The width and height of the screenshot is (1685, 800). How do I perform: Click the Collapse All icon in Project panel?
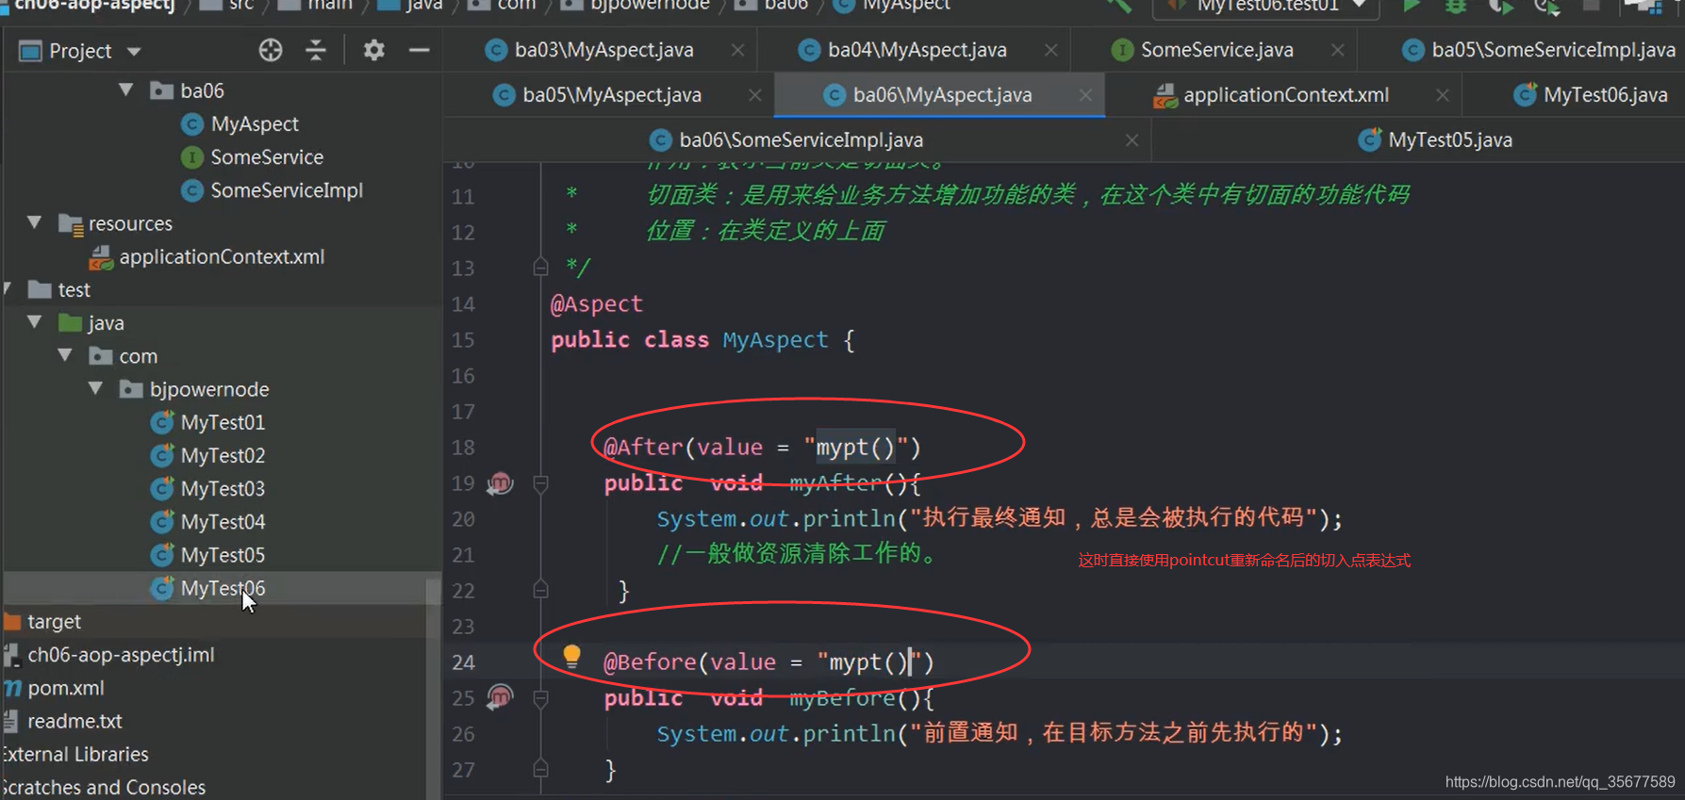click(x=316, y=50)
